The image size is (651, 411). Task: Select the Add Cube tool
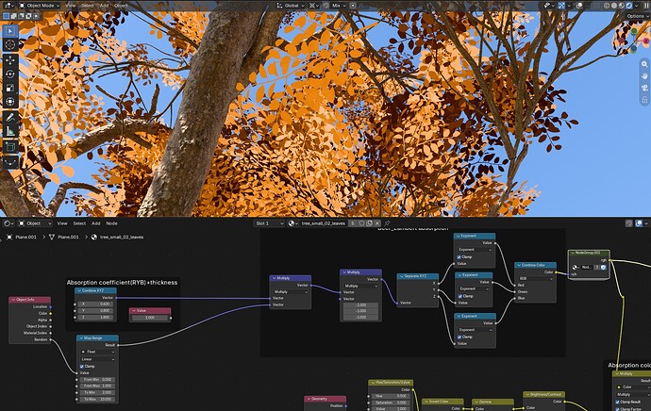tap(10, 147)
